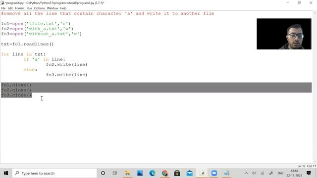
Task: Click the else: keyword line
Action: (x=30, y=70)
